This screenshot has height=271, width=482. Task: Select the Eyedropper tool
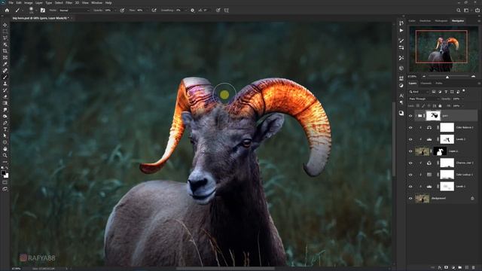coord(5,64)
